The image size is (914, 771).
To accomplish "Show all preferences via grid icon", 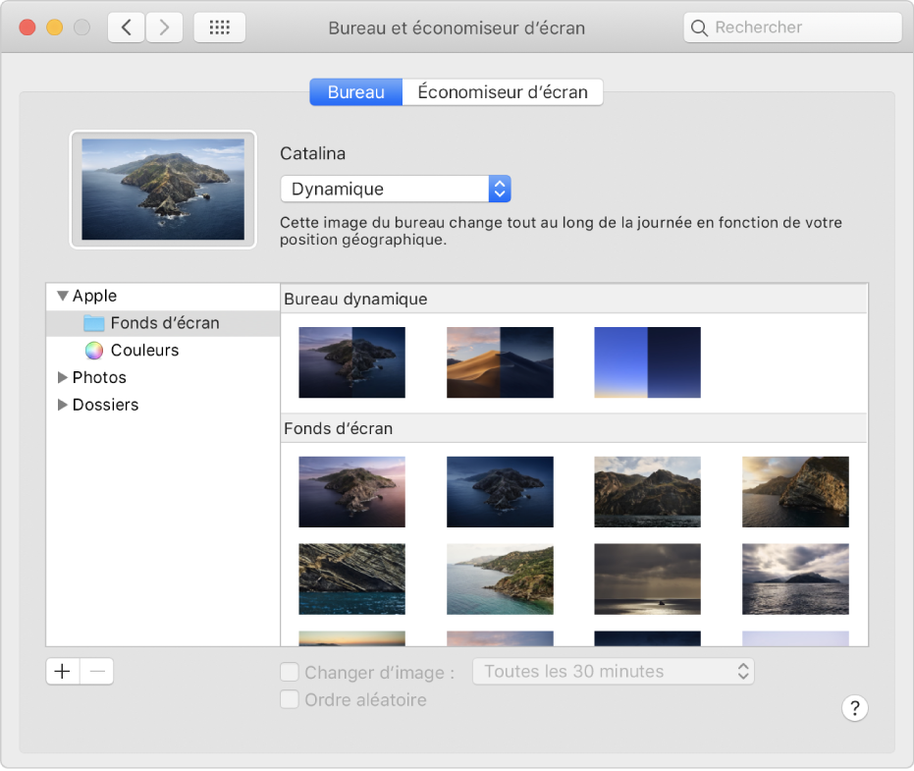I will coord(220,28).
